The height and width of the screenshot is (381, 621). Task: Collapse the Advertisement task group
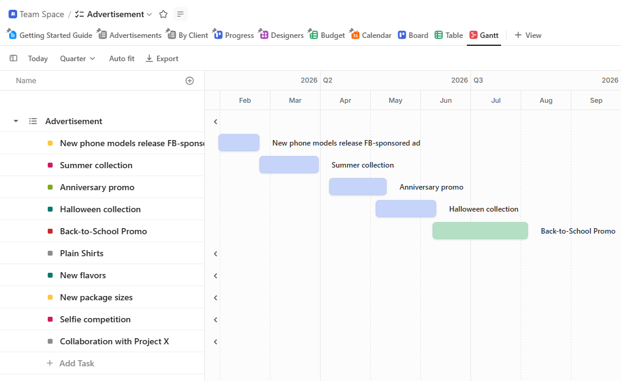click(x=15, y=120)
